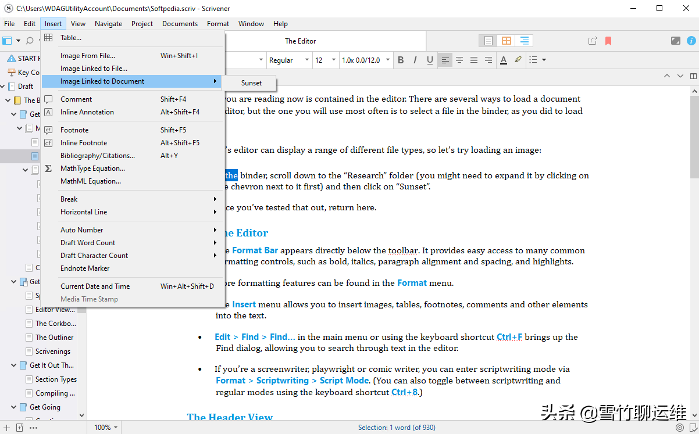Apply bold formatting
Screen dimensions: 699x434
pos(401,60)
